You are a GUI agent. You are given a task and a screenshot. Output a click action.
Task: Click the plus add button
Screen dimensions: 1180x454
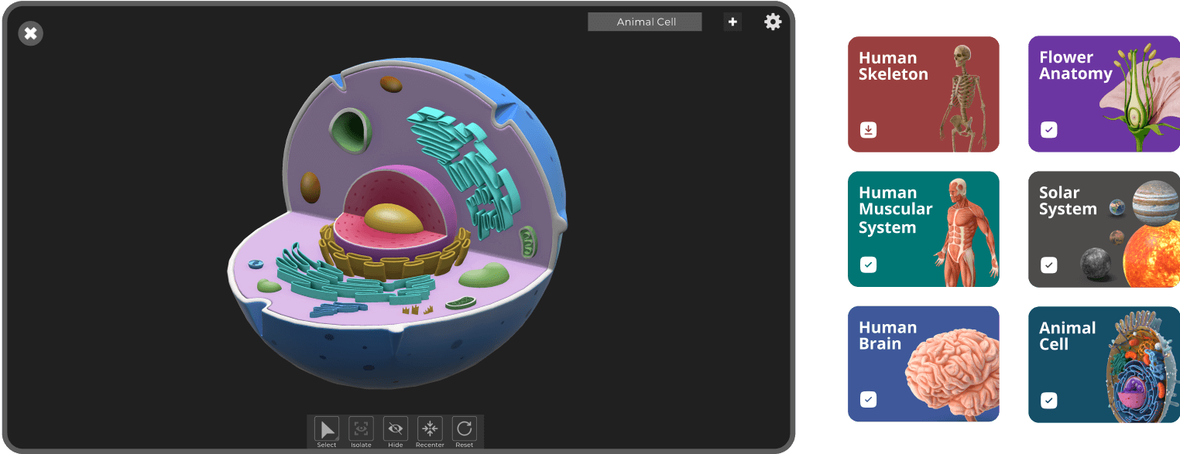(732, 22)
